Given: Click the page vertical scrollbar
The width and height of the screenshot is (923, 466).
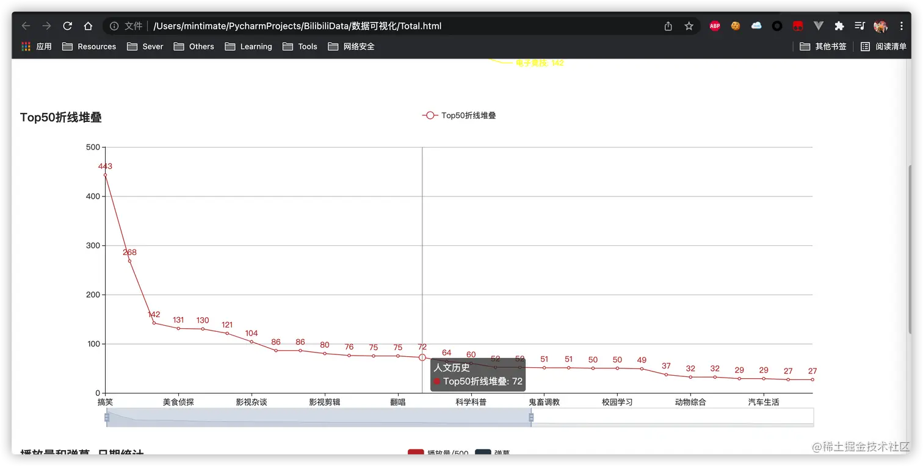Looking at the screenshot, I should point(910,249).
